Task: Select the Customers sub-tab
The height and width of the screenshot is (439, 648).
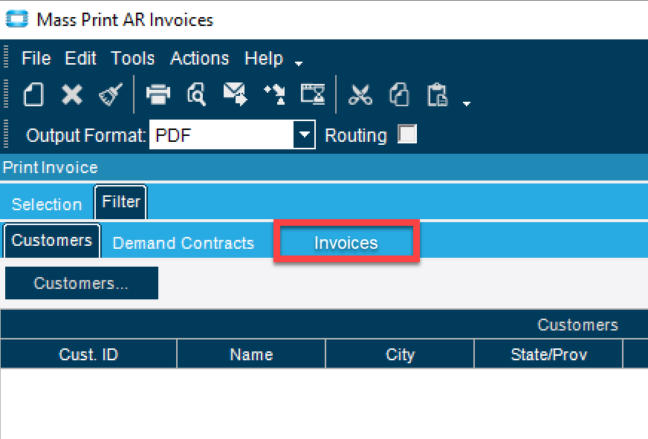Action: pos(52,241)
